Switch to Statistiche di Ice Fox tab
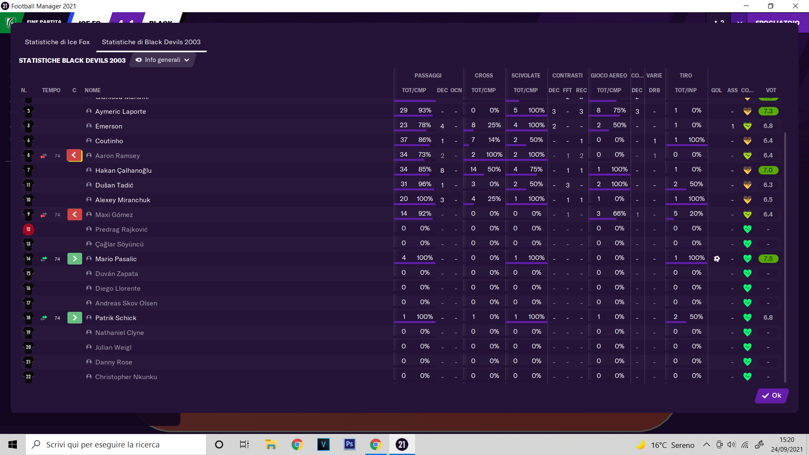Screen dimensions: 809x455 point(57,42)
